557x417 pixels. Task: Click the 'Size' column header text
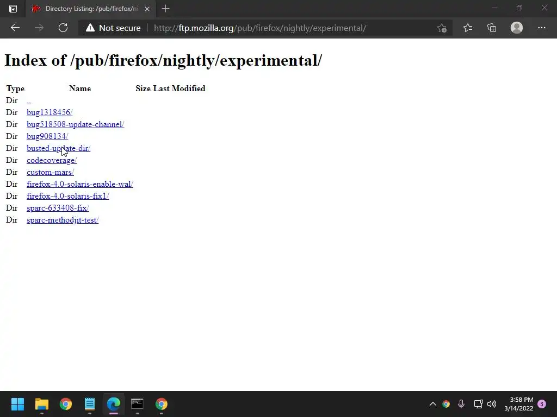pos(143,89)
